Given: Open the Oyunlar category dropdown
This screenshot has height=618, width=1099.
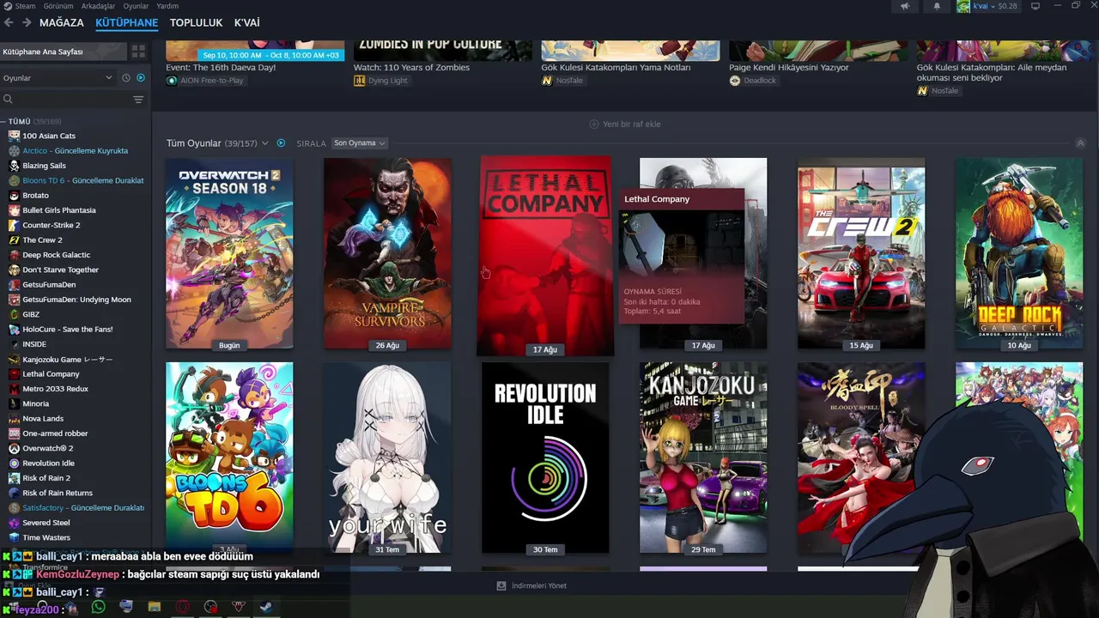Looking at the screenshot, I should point(58,78).
